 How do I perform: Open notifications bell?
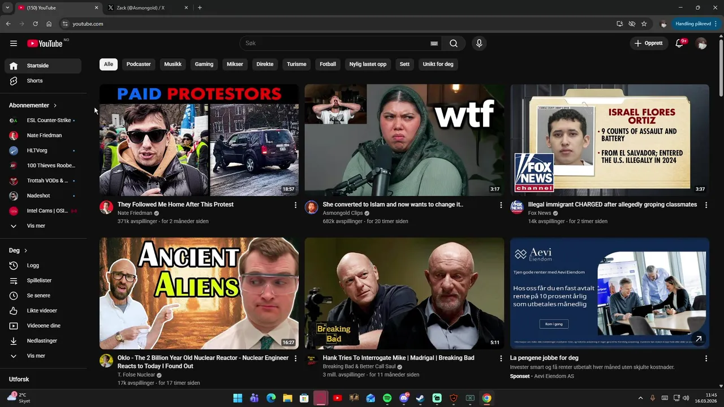tap(680, 43)
